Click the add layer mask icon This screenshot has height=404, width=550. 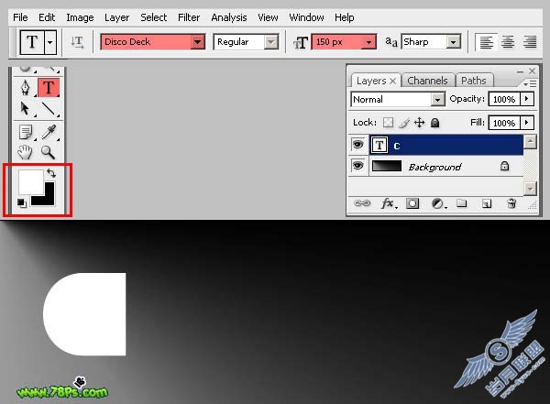[412, 203]
